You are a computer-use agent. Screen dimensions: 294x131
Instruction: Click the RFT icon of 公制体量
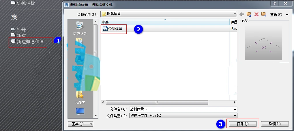(x=105, y=28)
